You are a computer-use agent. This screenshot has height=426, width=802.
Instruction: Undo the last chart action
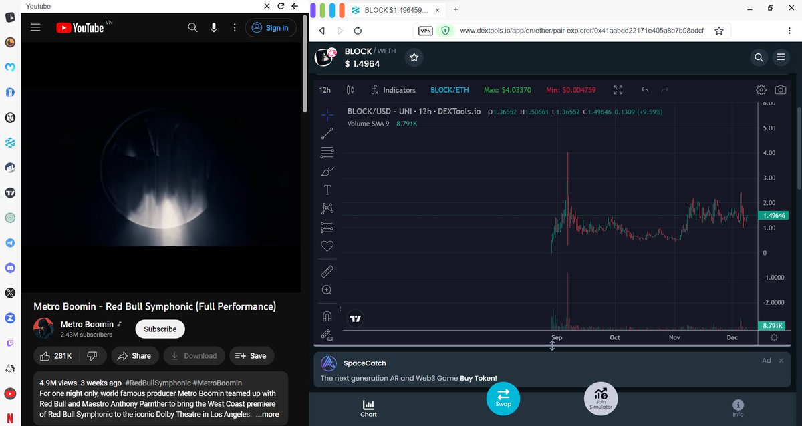point(645,90)
